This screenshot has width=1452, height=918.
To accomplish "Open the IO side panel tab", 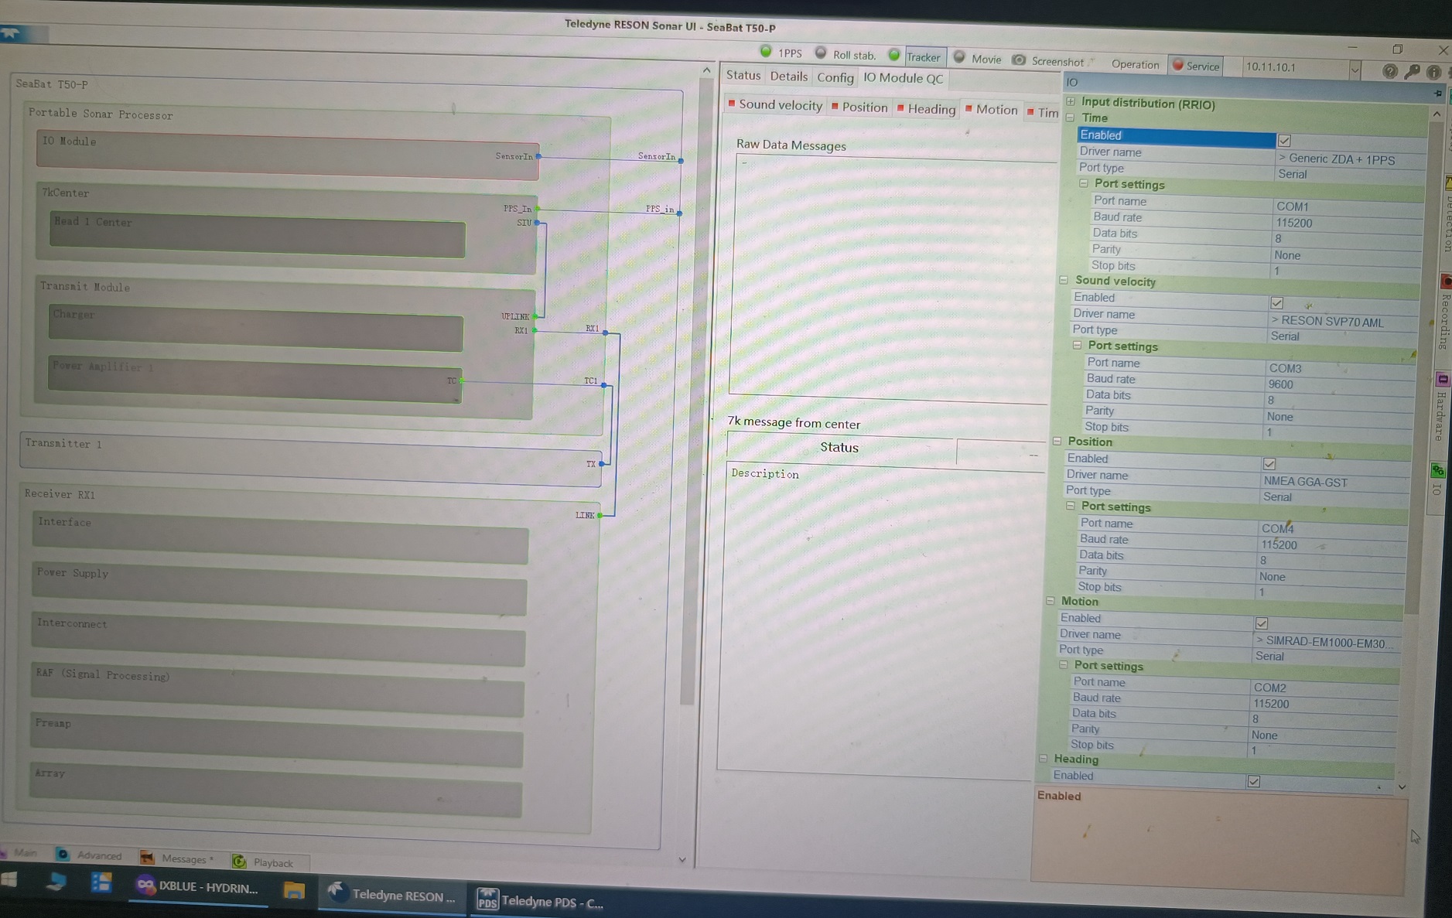I will click(x=1437, y=480).
